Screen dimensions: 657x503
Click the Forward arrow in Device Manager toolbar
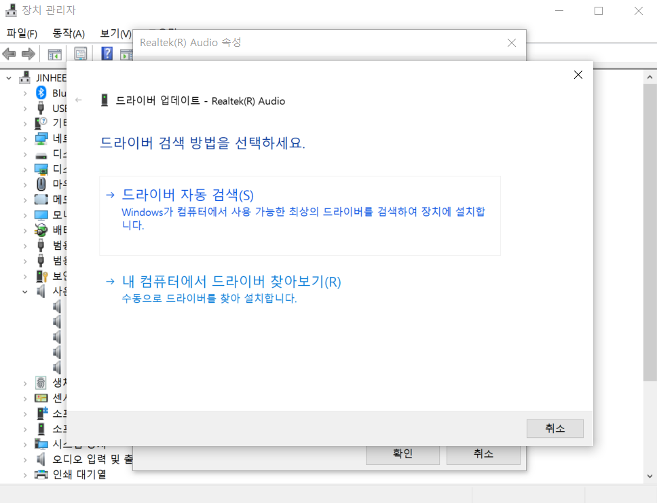(28, 54)
